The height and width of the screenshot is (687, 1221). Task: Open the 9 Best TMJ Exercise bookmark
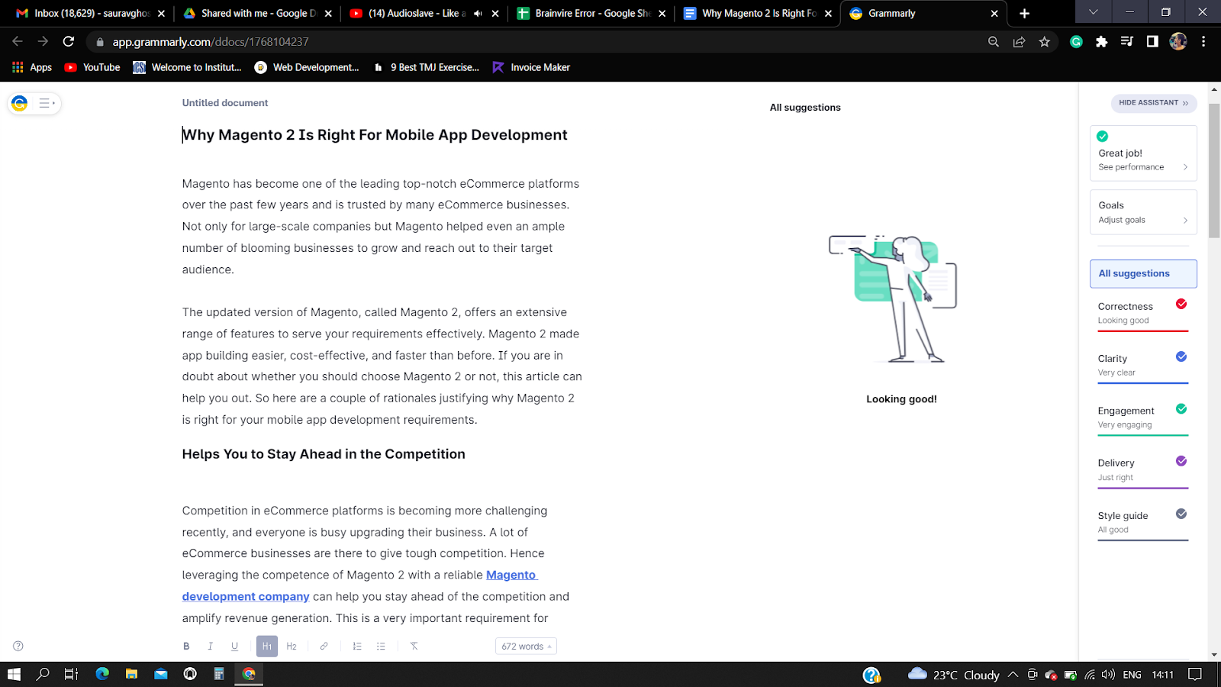coord(426,67)
